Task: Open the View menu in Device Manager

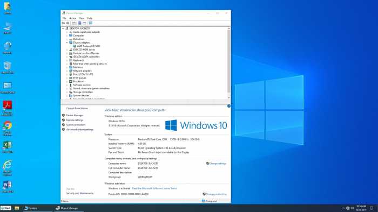Action: [x=82, y=18]
